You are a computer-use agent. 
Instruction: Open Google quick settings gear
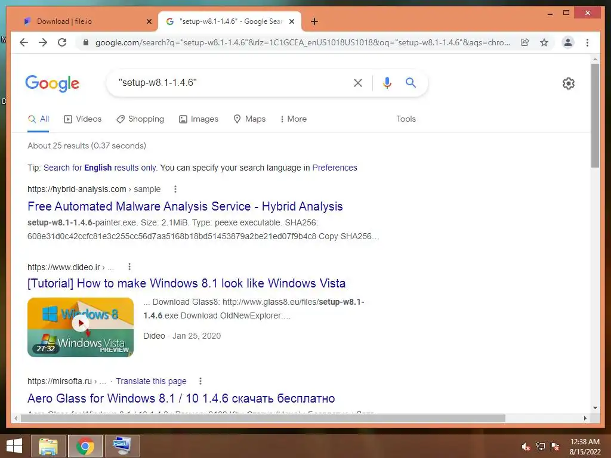568,83
